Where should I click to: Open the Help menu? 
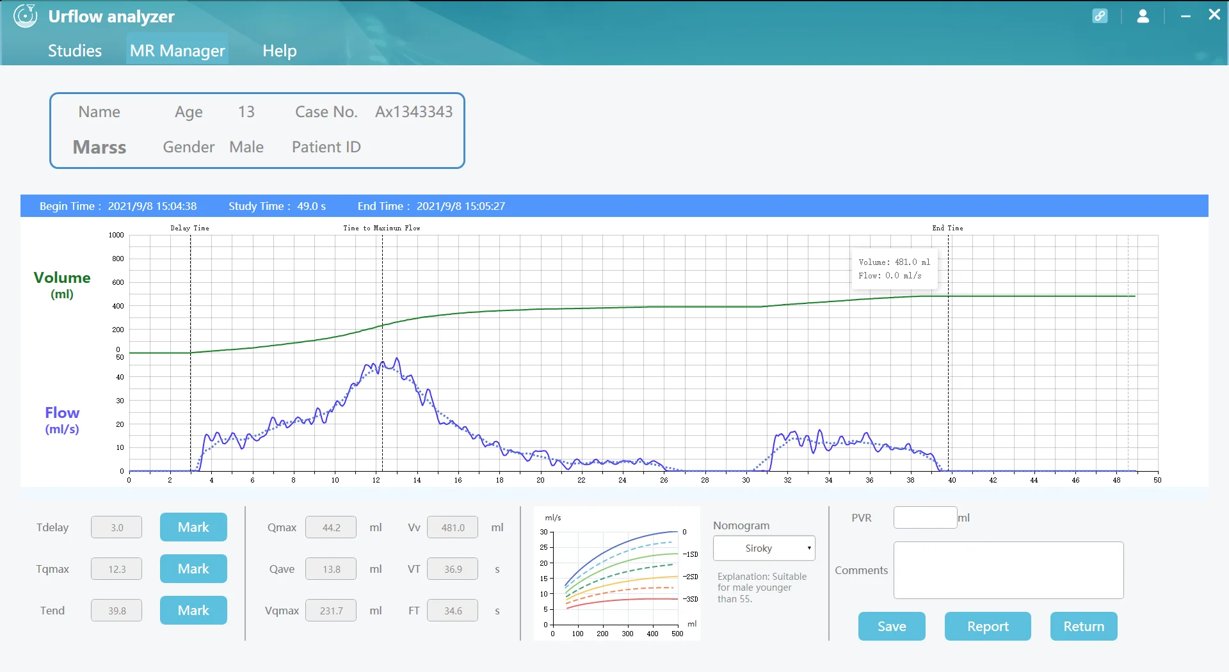[279, 50]
